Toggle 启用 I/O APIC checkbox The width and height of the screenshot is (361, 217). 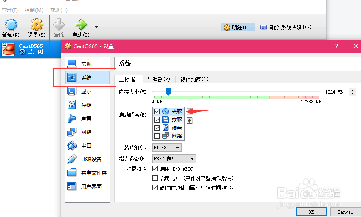[155, 169]
